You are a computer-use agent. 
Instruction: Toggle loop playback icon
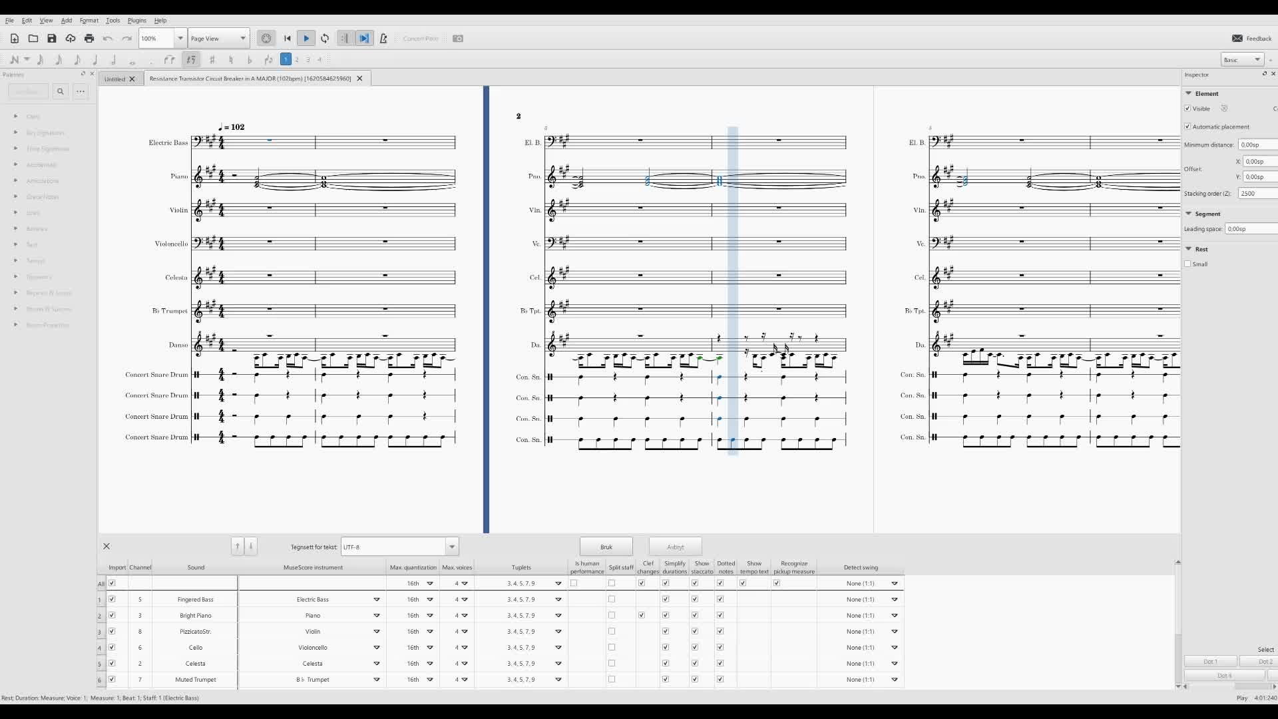325,39
